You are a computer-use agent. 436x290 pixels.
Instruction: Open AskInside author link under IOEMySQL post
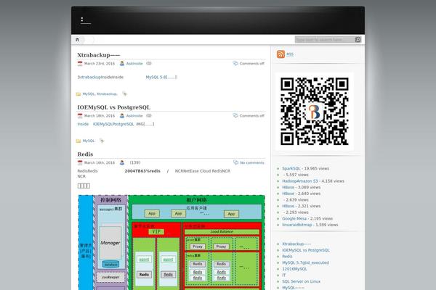(134, 116)
